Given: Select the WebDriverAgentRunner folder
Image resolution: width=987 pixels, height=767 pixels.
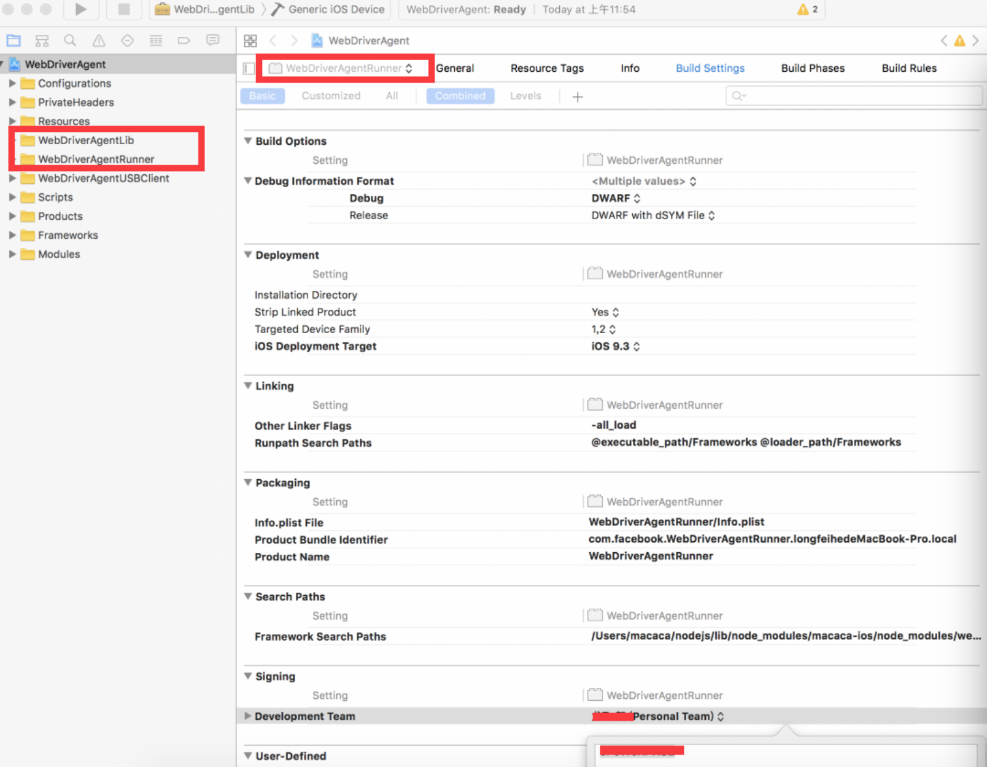Looking at the screenshot, I should 96,159.
